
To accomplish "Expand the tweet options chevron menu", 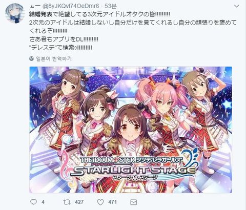I will pyautogui.click(x=237, y=6).
